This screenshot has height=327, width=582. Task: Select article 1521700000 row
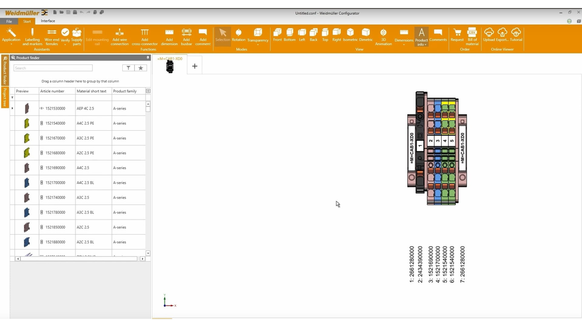click(x=78, y=183)
